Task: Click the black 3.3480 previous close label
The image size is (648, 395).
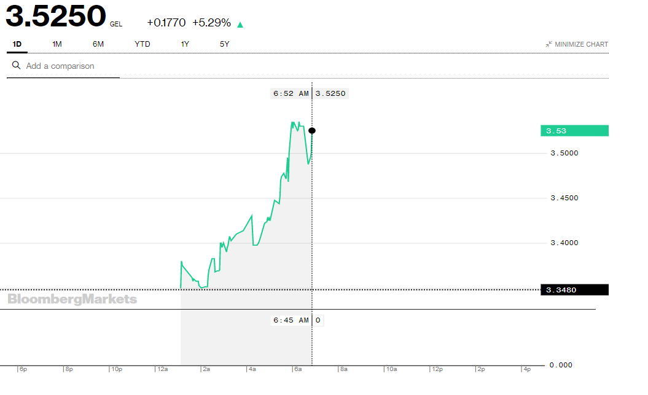Action: pyautogui.click(x=574, y=290)
